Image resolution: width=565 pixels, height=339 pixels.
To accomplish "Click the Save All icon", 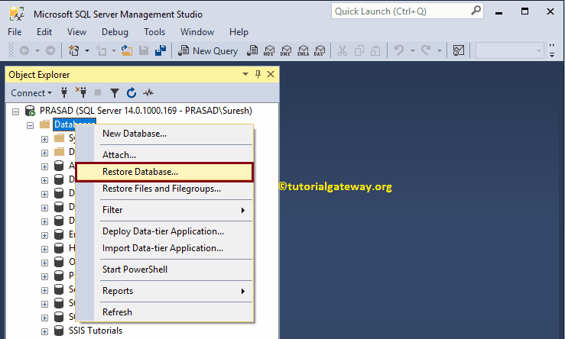I will 161,50.
